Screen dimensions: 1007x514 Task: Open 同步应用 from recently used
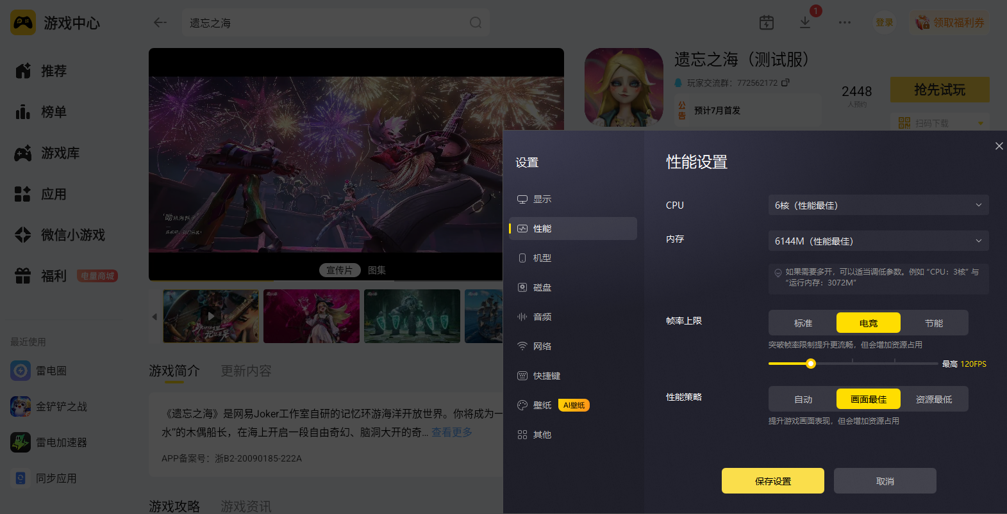pyautogui.click(x=44, y=478)
